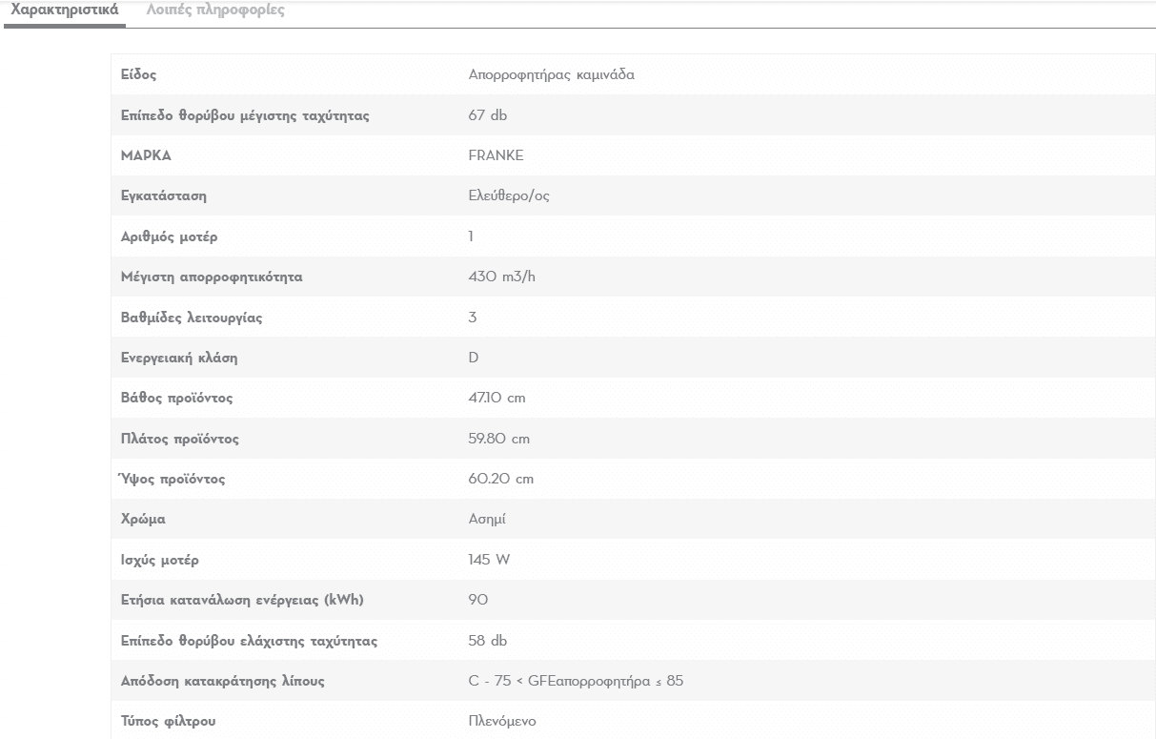This screenshot has height=739, width=1156.
Task: Click the Ενεργειακή κλάση row label
Action: pos(179,358)
